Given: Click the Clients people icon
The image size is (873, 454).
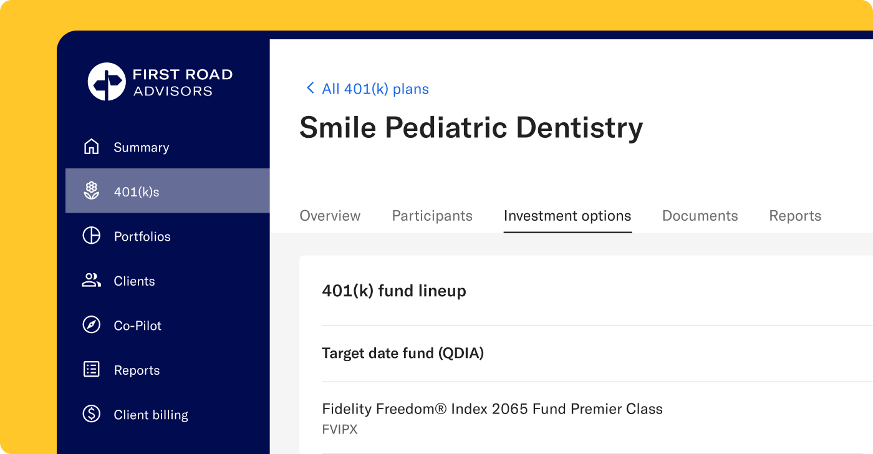Looking at the screenshot, I should 92,281.
